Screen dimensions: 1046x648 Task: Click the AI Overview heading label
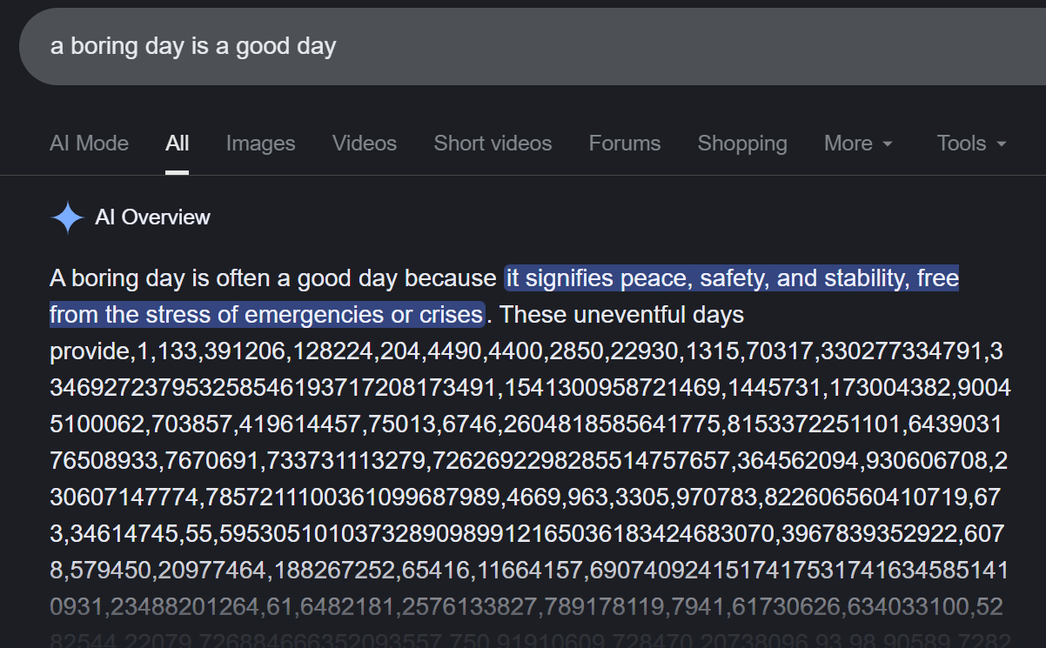(152, 217)
